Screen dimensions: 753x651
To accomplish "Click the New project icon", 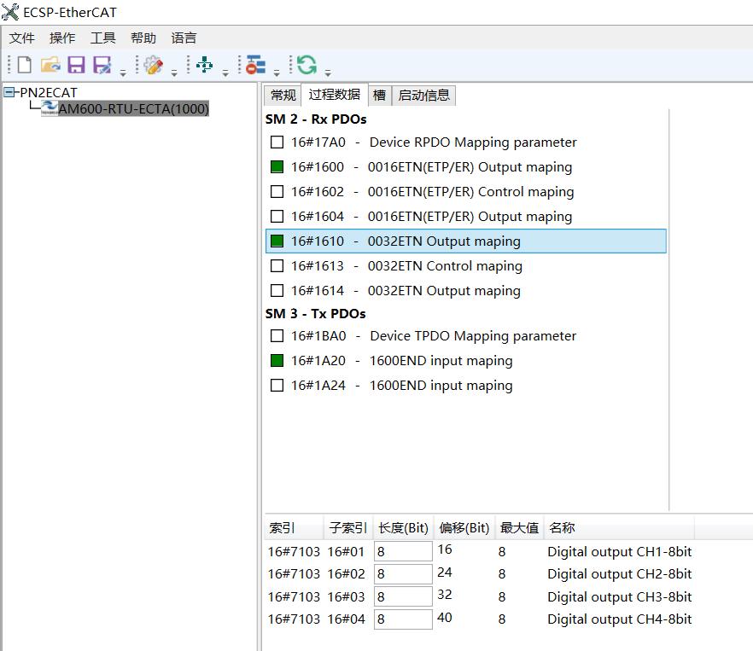I will (23, 64).
